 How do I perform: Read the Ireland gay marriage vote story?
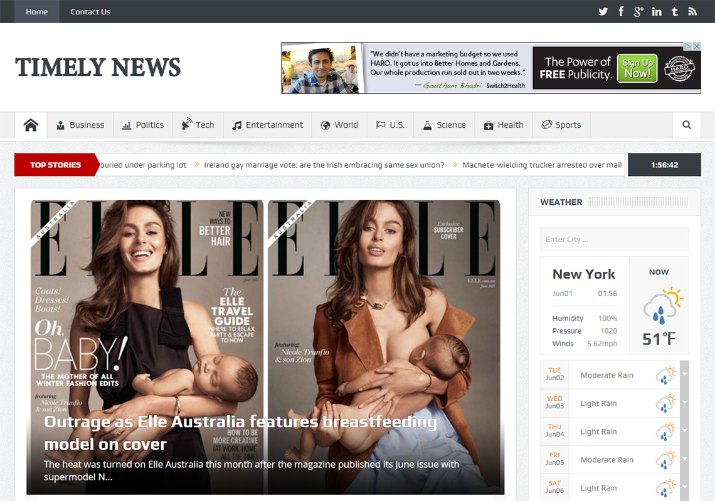pos(324,165)
